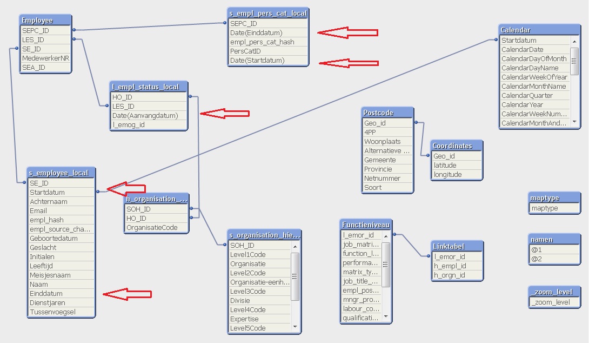
Task: Select Dienstjaren field
Action: [61, 303]
